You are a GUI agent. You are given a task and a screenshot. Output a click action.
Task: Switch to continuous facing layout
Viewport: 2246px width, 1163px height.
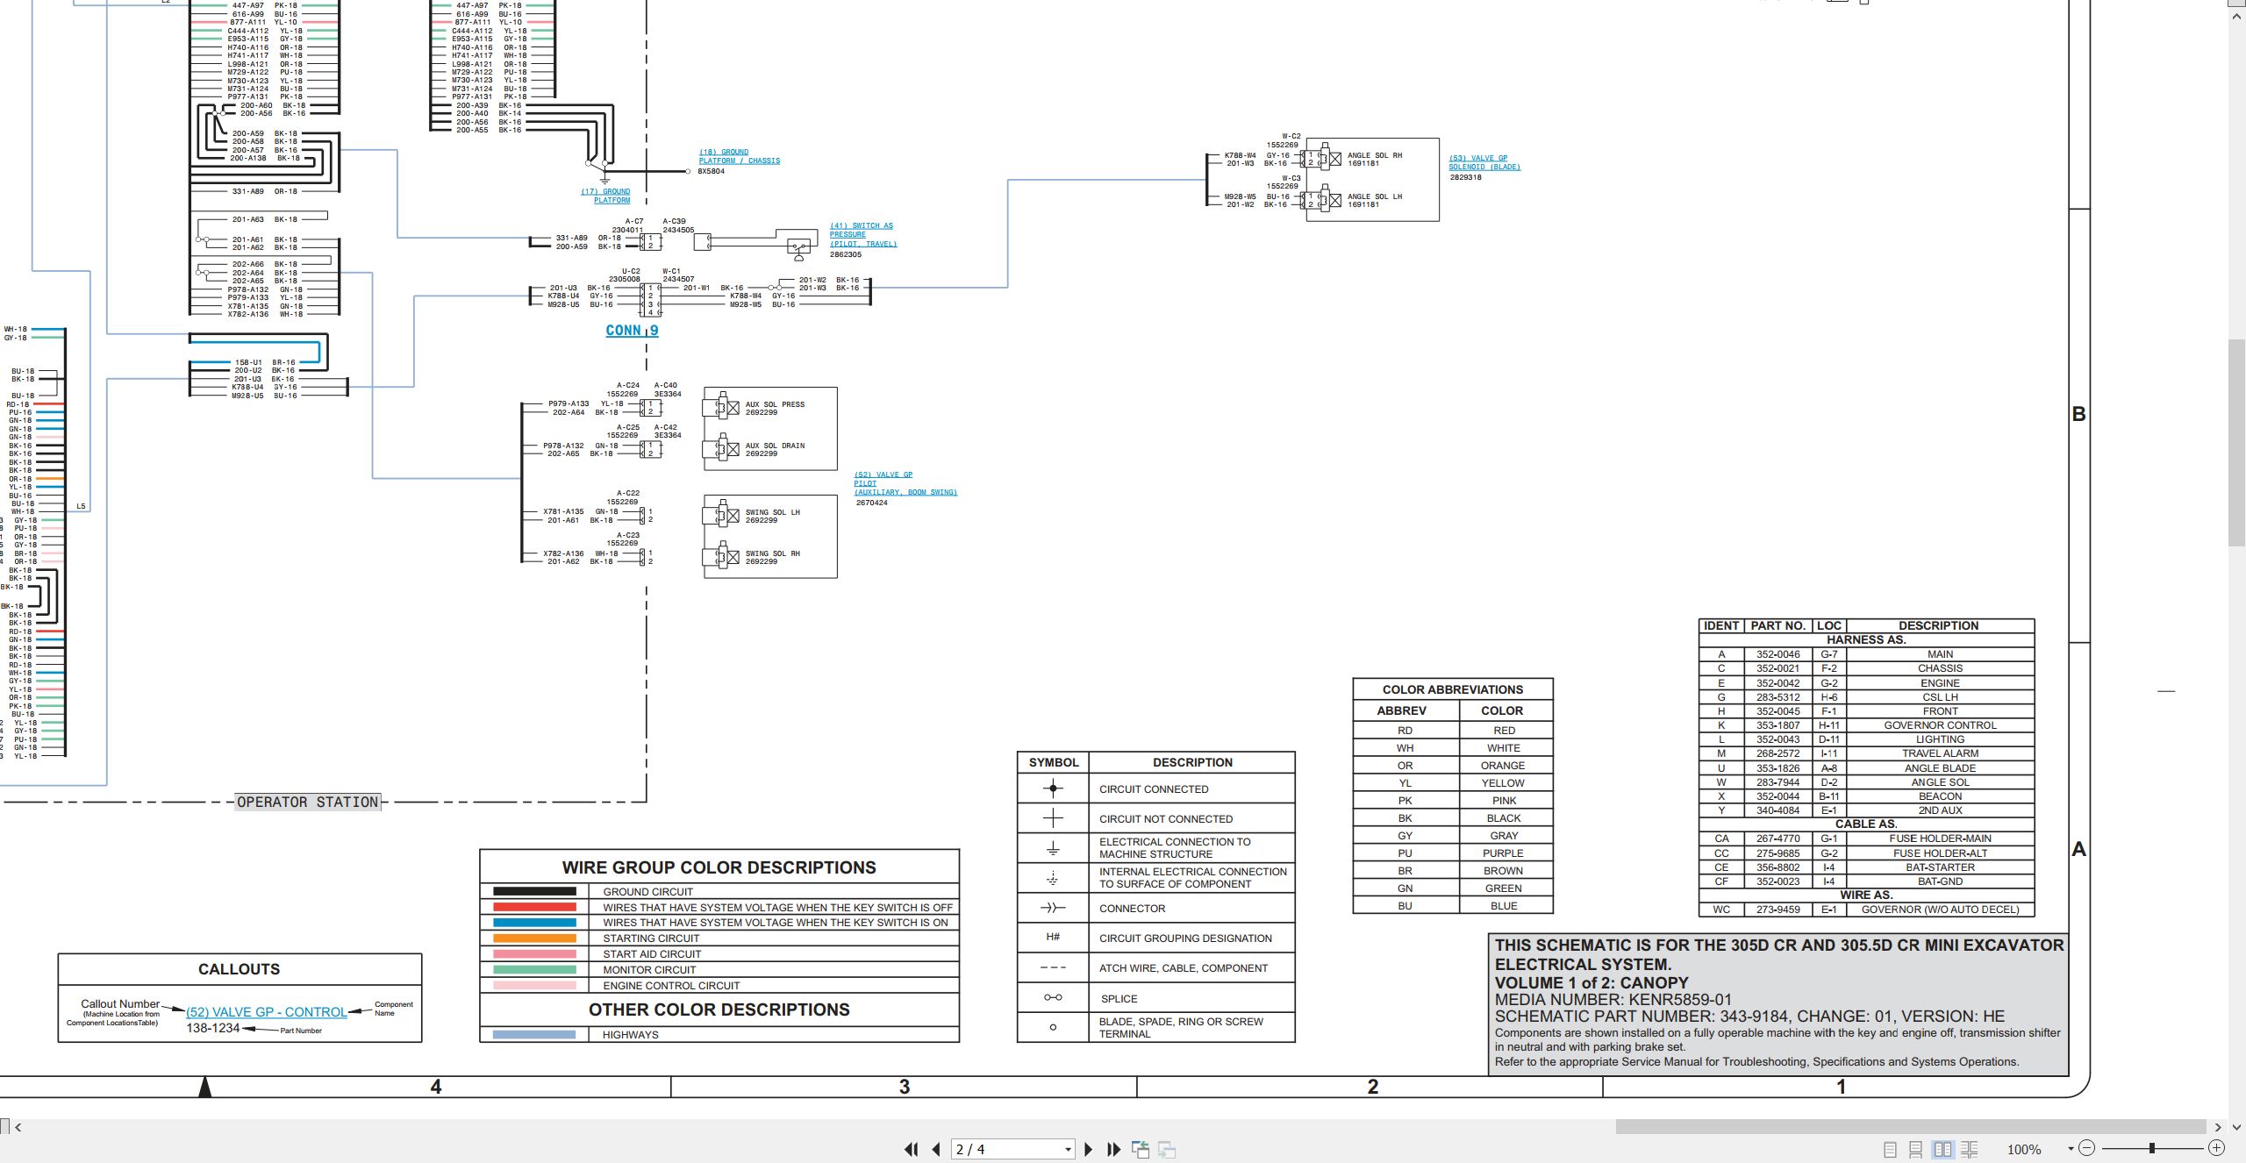coord(1969,1149)
